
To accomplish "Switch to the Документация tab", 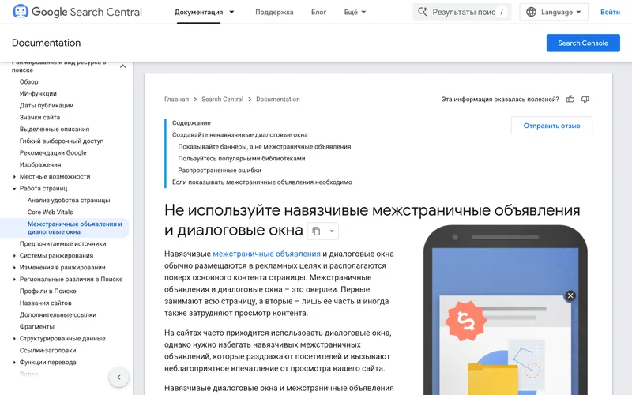I will (x=199, y=12).
